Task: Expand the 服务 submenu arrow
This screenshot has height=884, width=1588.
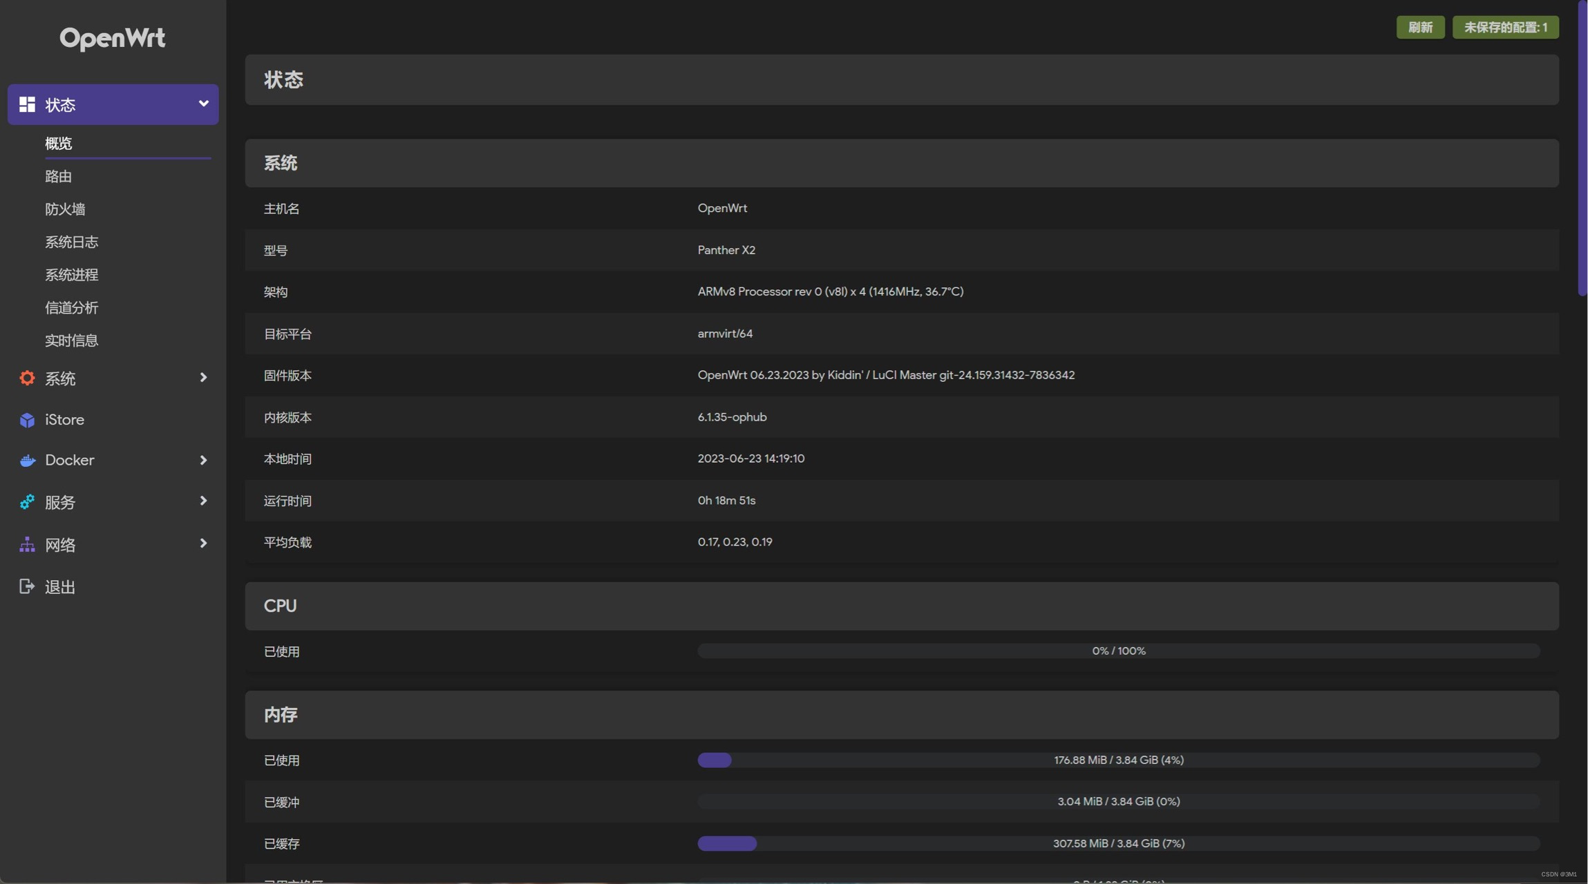Action: tap(203, 501)
